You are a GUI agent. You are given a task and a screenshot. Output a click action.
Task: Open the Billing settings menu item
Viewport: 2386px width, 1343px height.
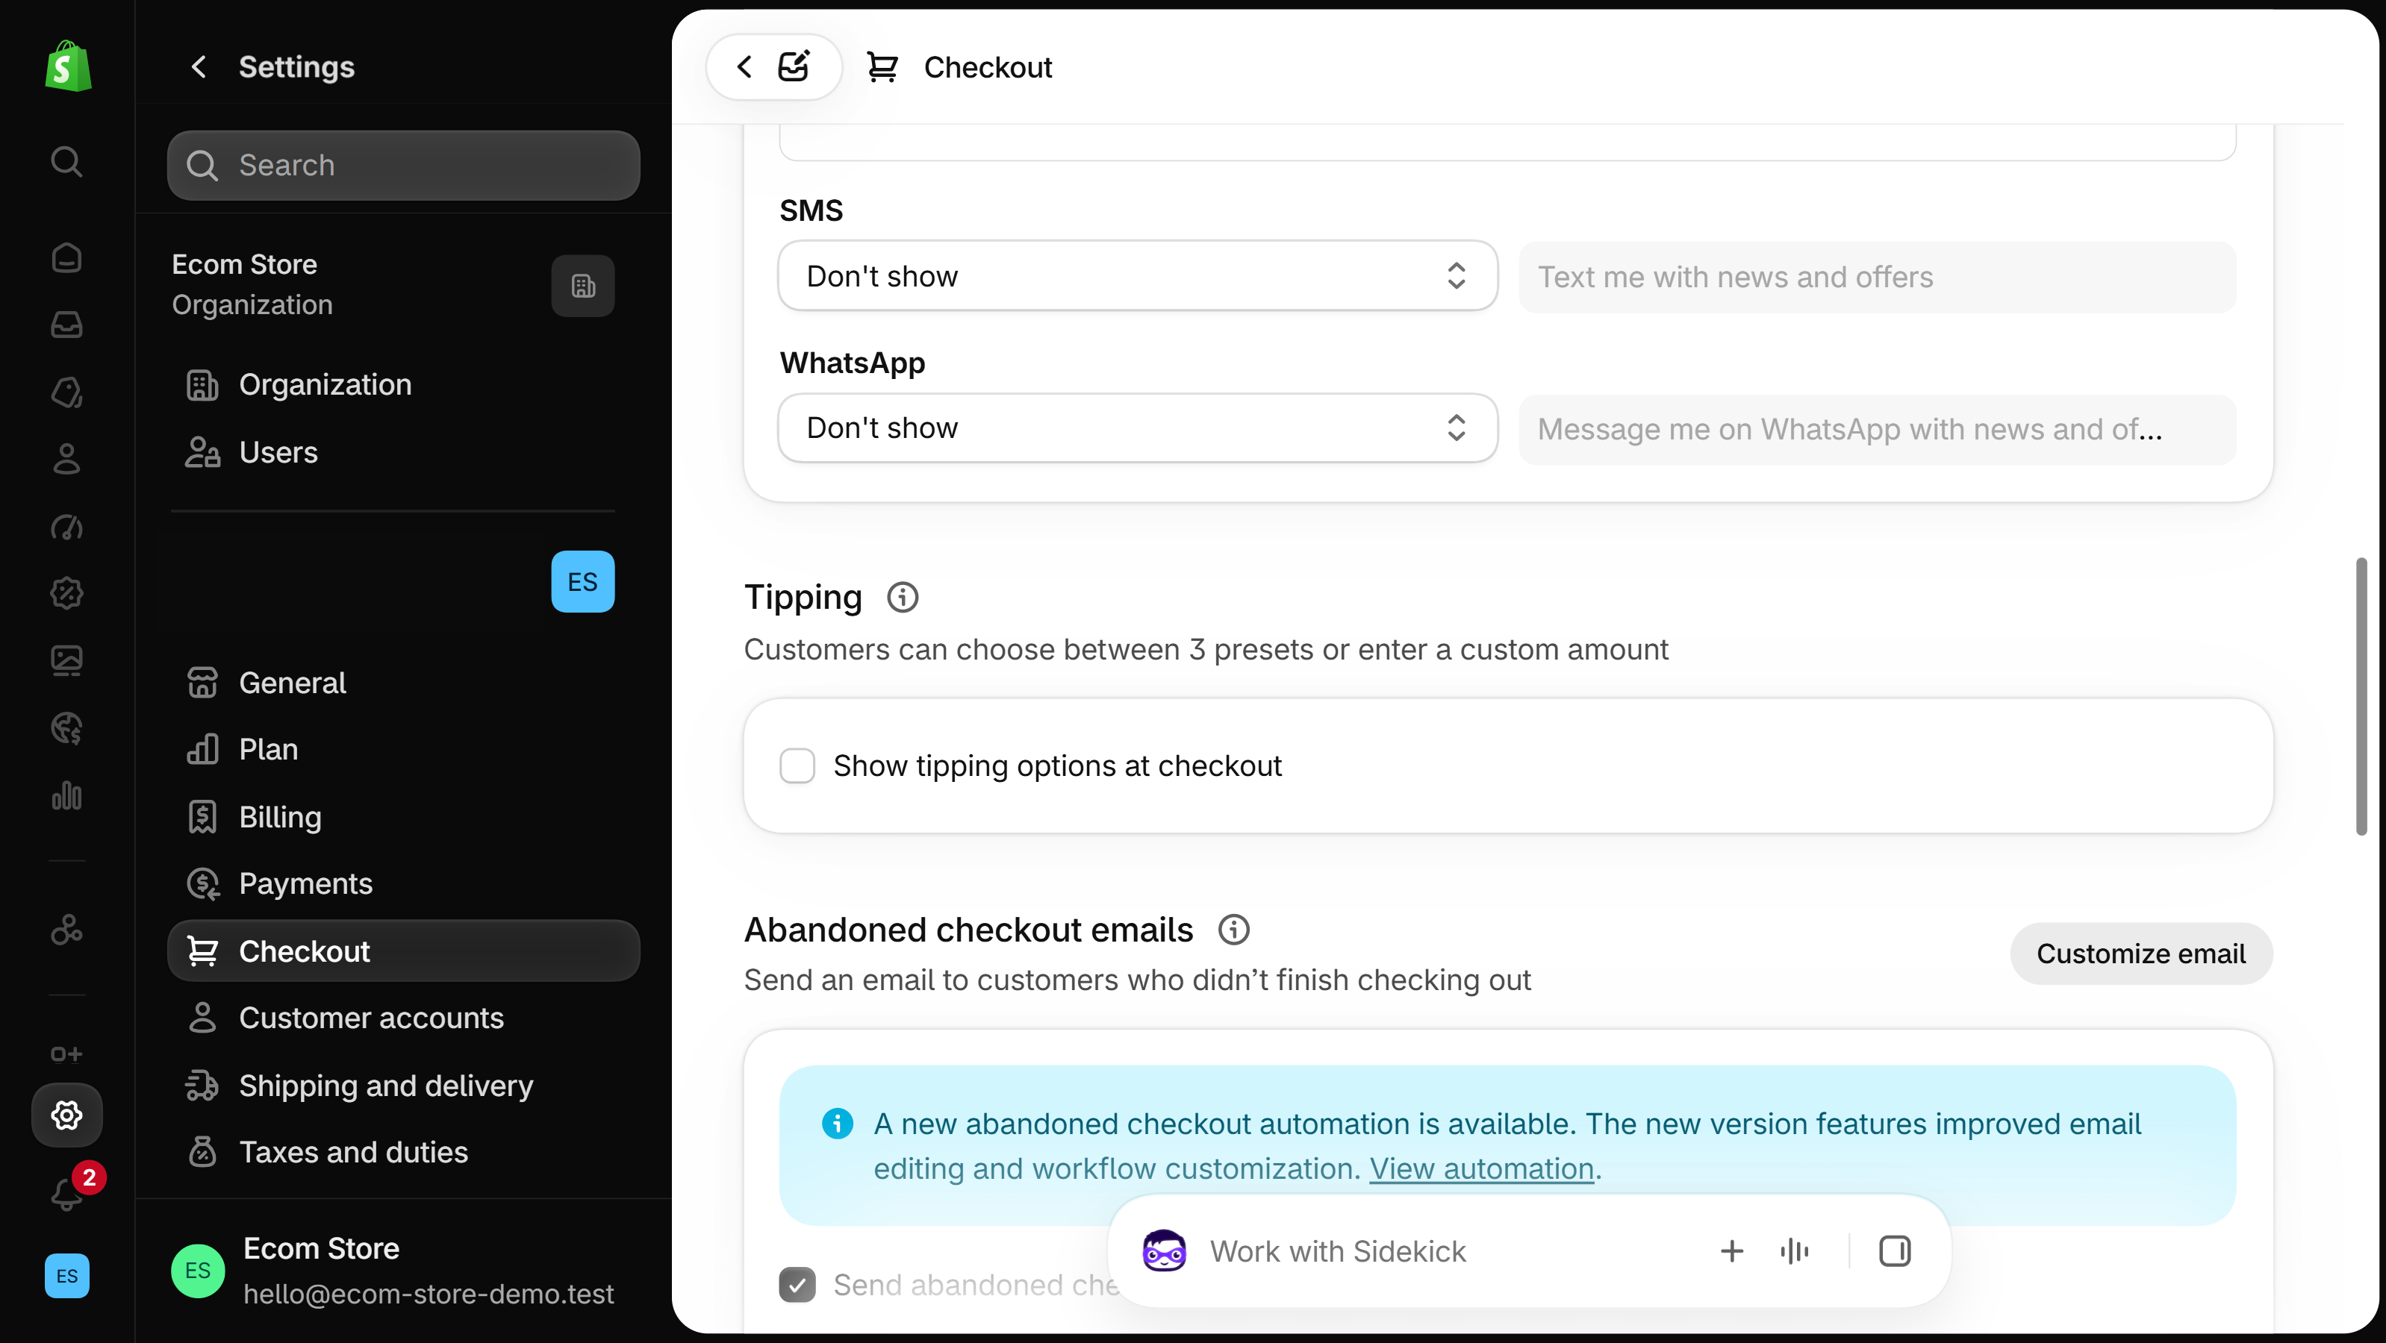click(x=403, y=816)
